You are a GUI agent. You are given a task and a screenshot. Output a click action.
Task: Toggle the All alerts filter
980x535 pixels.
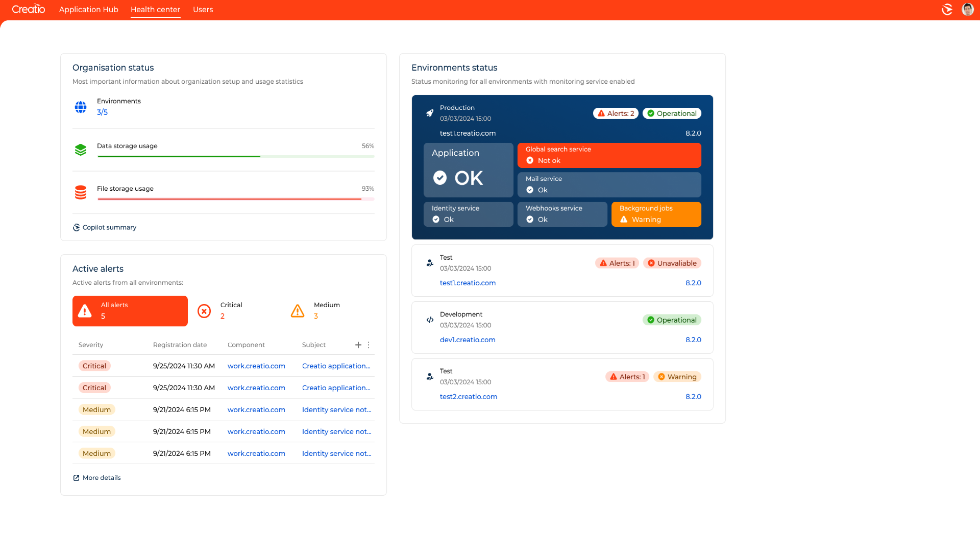click(x=130, y=311)
